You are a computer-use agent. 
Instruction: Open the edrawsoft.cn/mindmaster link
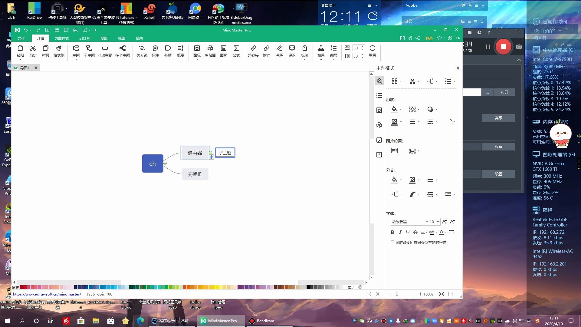tap(47, 294)
